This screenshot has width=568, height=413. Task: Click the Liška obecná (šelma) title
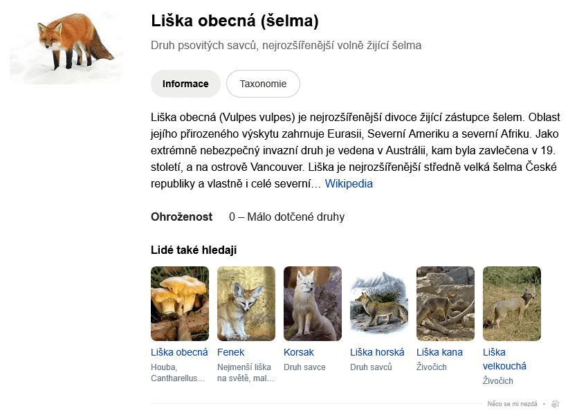tap(235, 21)
